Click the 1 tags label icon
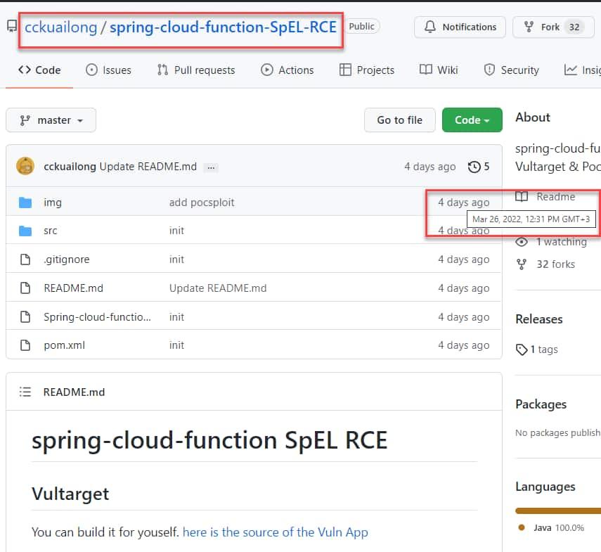The width and height of the screenshot is (601, 552). tap(521, 349)
